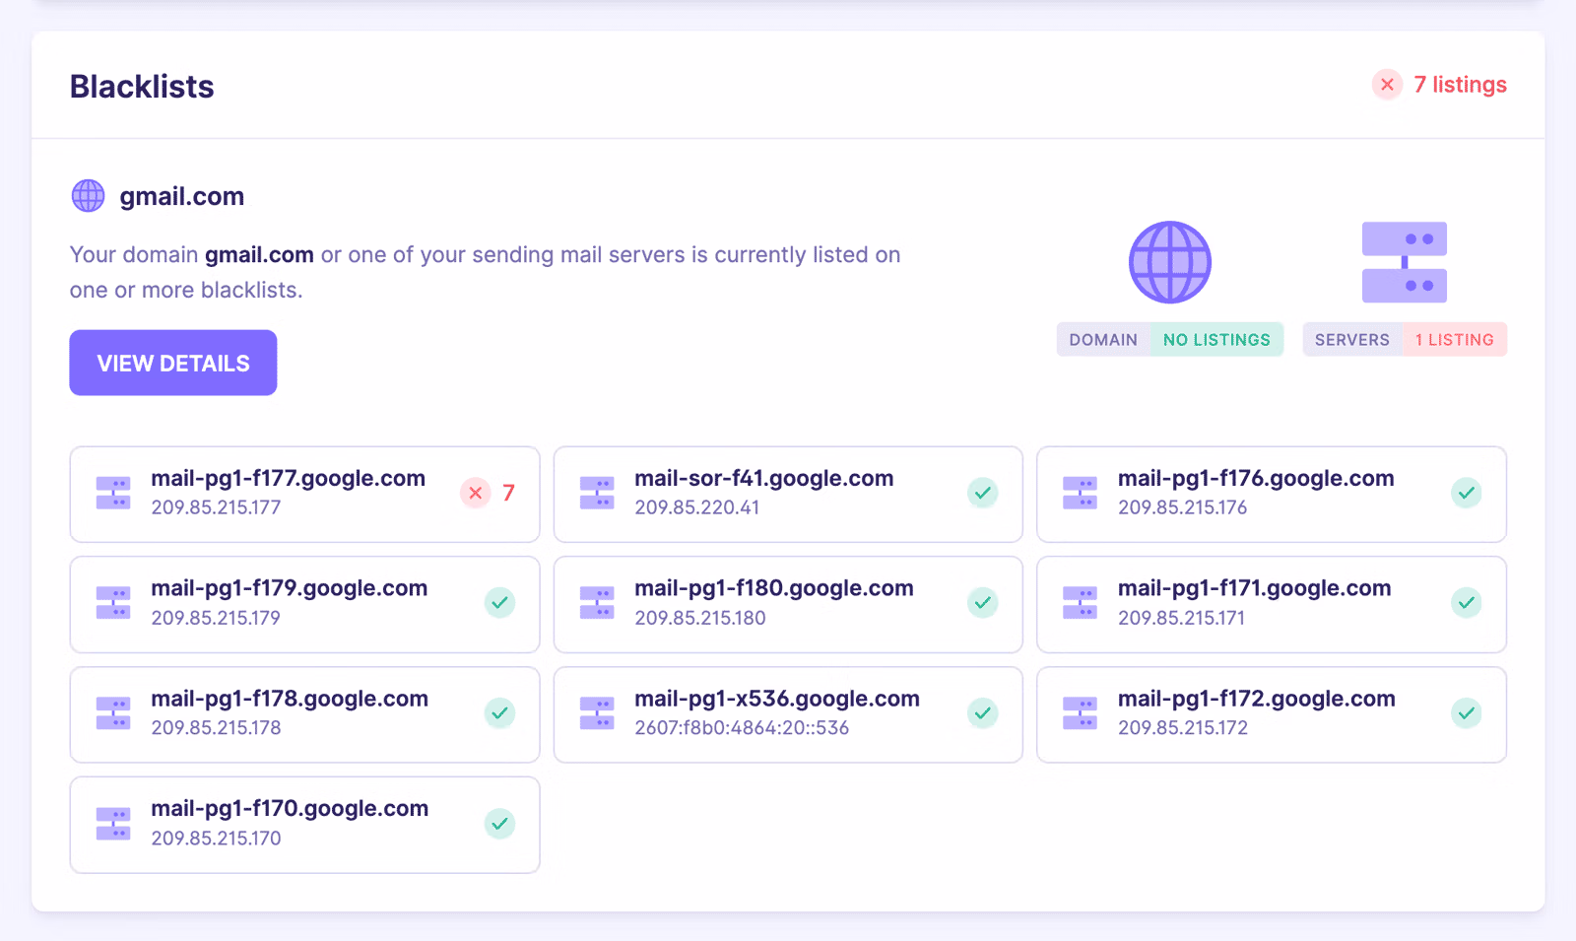1576x941 pixels.
Task: Click server icon of mail-pg1-f172.google.com
Action: tap(1081, 712)
